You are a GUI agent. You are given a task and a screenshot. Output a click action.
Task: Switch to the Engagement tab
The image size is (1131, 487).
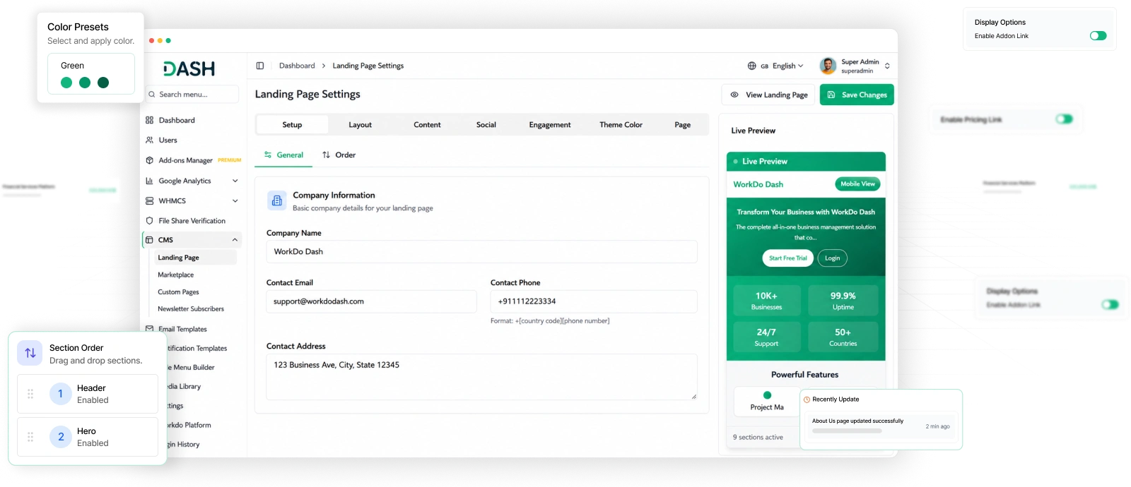(x=550, y=125)
